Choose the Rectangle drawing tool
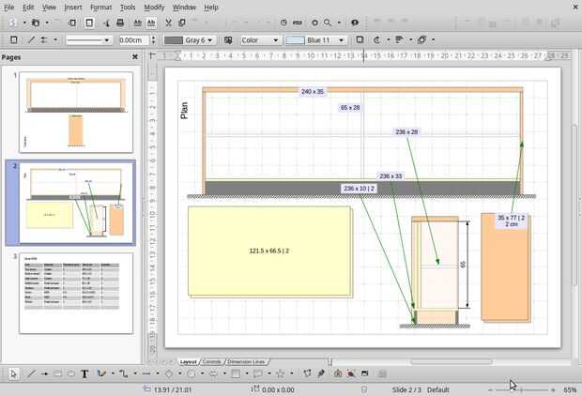 pyautogui.click(x=58, y=373)
